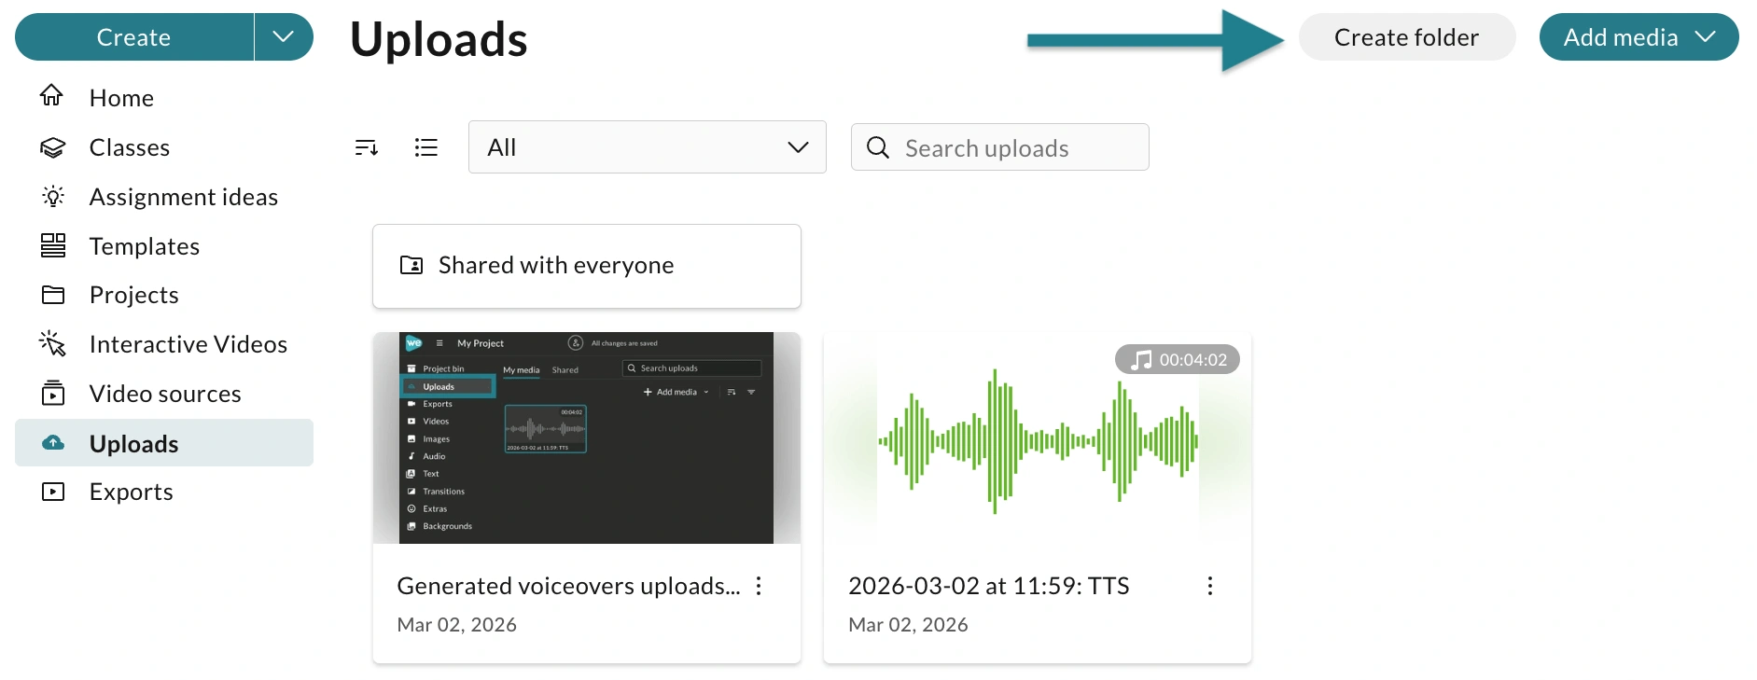The width and height of the screenshot is (1757, 680).
Task: Click the Projects folder icon
Action: pyautogui.click(x=53, y=295)
